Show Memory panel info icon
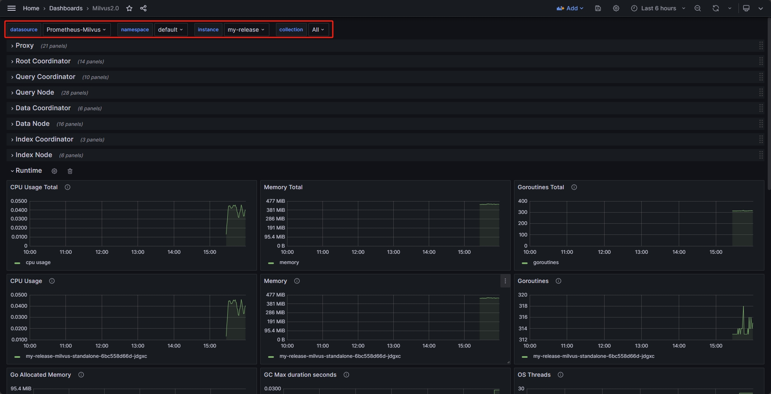This screenshot has height=394, width=771. [x=297, y=281]
